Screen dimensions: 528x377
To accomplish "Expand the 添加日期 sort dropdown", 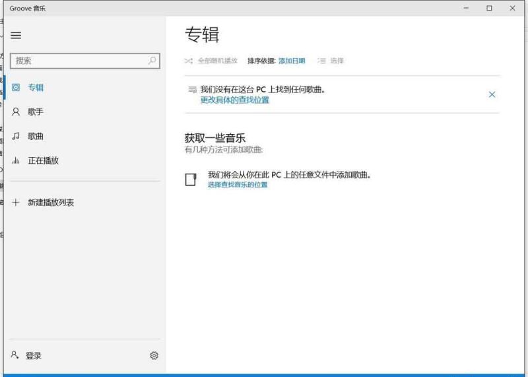I will tap(292, 61).
